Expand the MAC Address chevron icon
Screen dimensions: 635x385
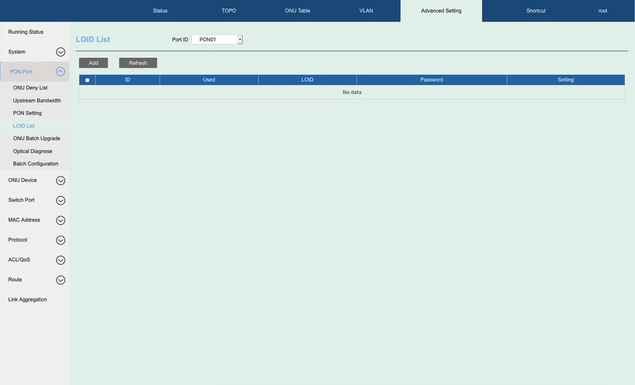tap(60, 220)
